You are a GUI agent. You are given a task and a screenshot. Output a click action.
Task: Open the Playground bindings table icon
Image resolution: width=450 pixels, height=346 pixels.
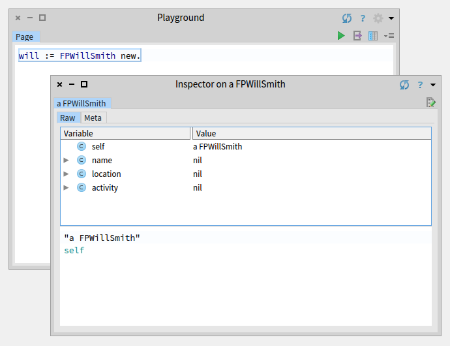pos(373,36)
